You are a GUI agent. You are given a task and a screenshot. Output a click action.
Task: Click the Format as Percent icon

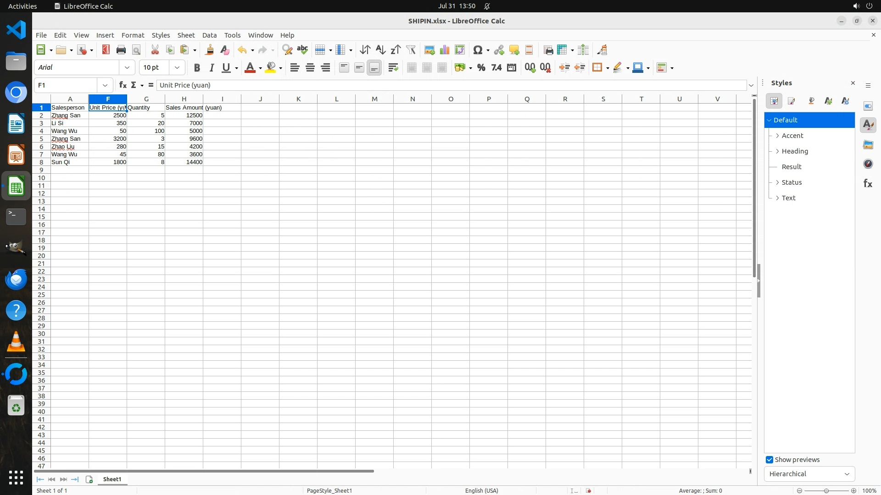481,68
